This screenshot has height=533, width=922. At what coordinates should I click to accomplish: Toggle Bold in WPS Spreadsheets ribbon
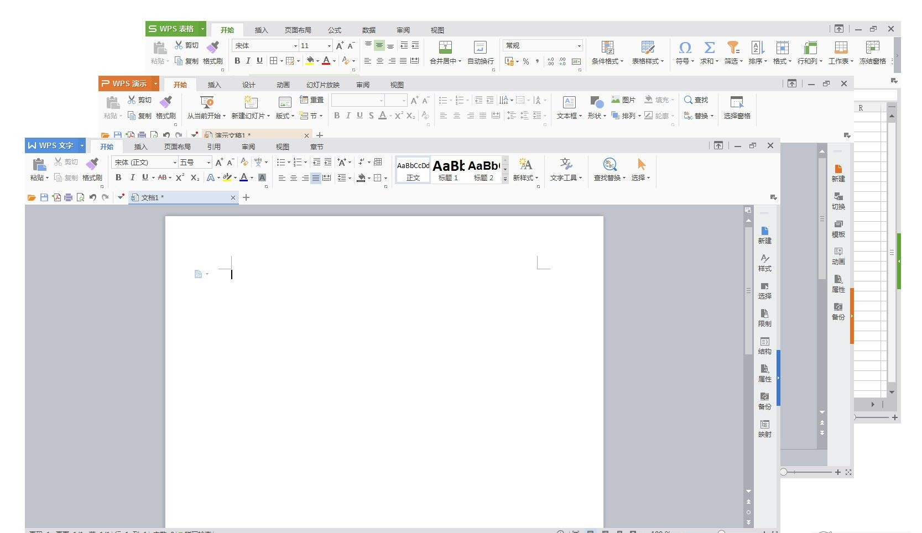click(237, 61)
